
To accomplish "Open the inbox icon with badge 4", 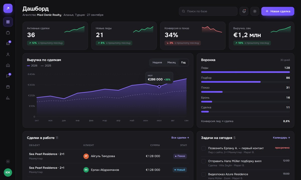I will click(8, 43).
